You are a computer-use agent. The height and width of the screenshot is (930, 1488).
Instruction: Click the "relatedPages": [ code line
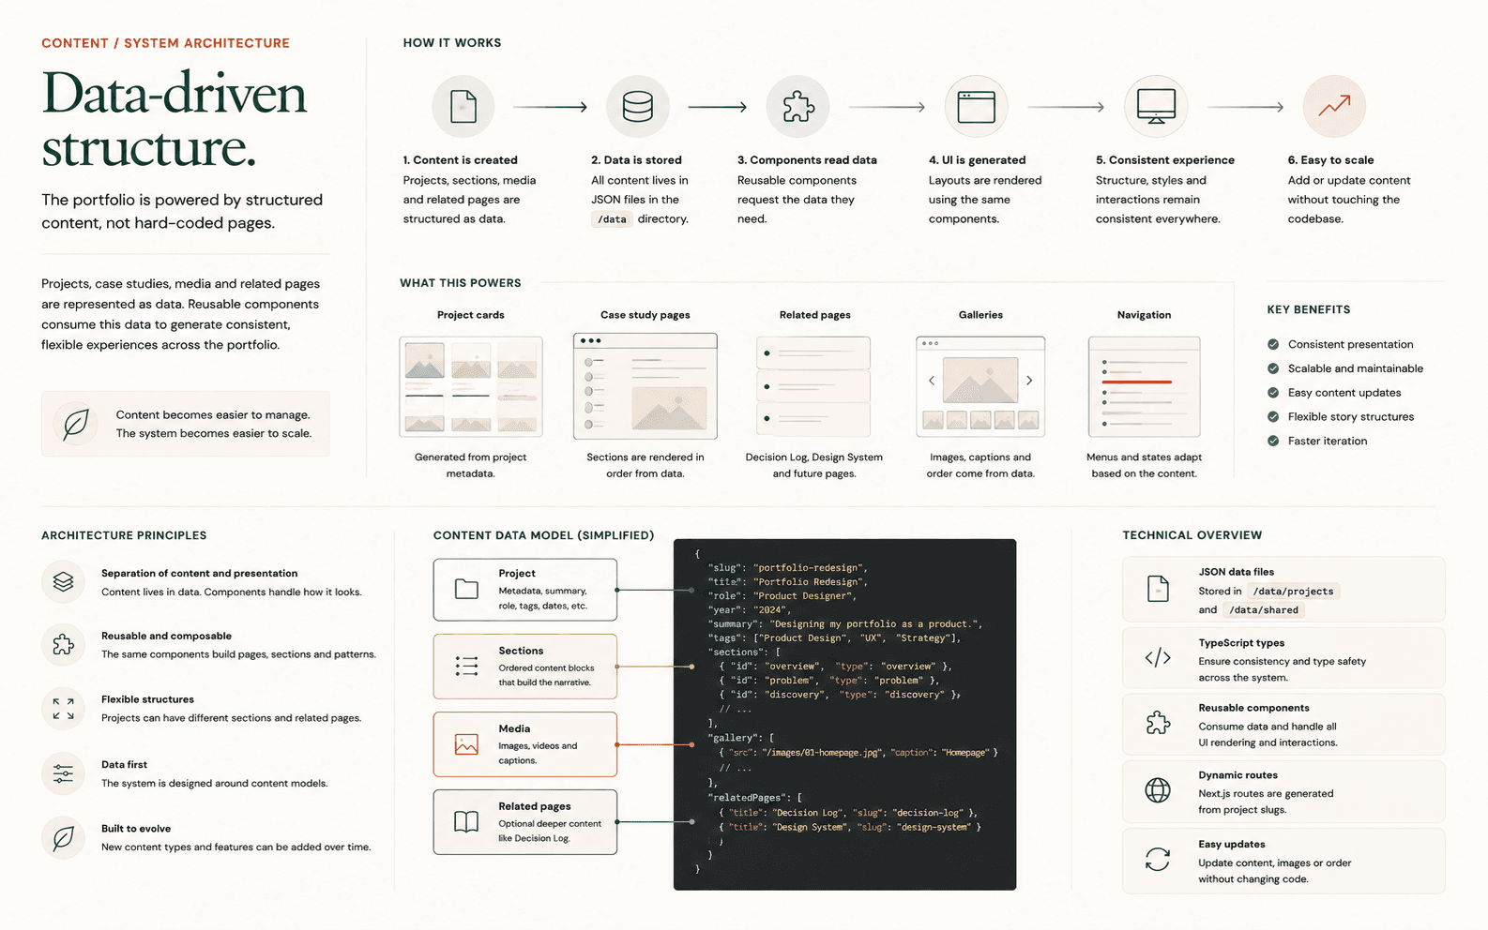click(x=755, y=798)
